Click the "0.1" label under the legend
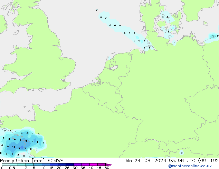The width and height of the screenshot is (219, 169). click(x=4, y=168)
